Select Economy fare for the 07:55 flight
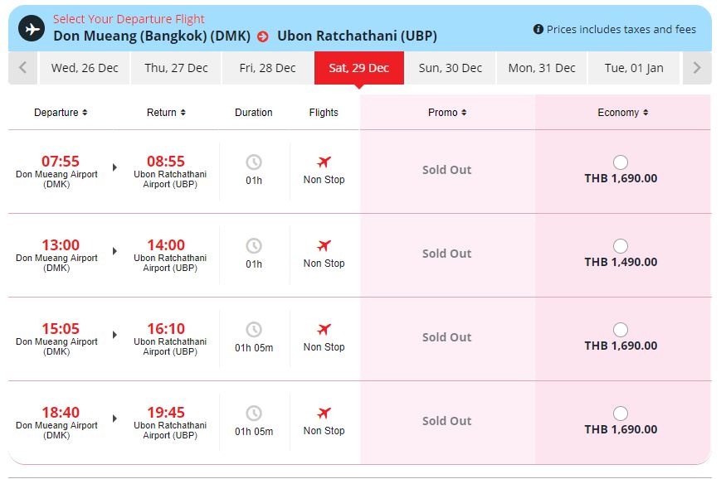This screenshot has width=721, height=479. coord(621,162)
